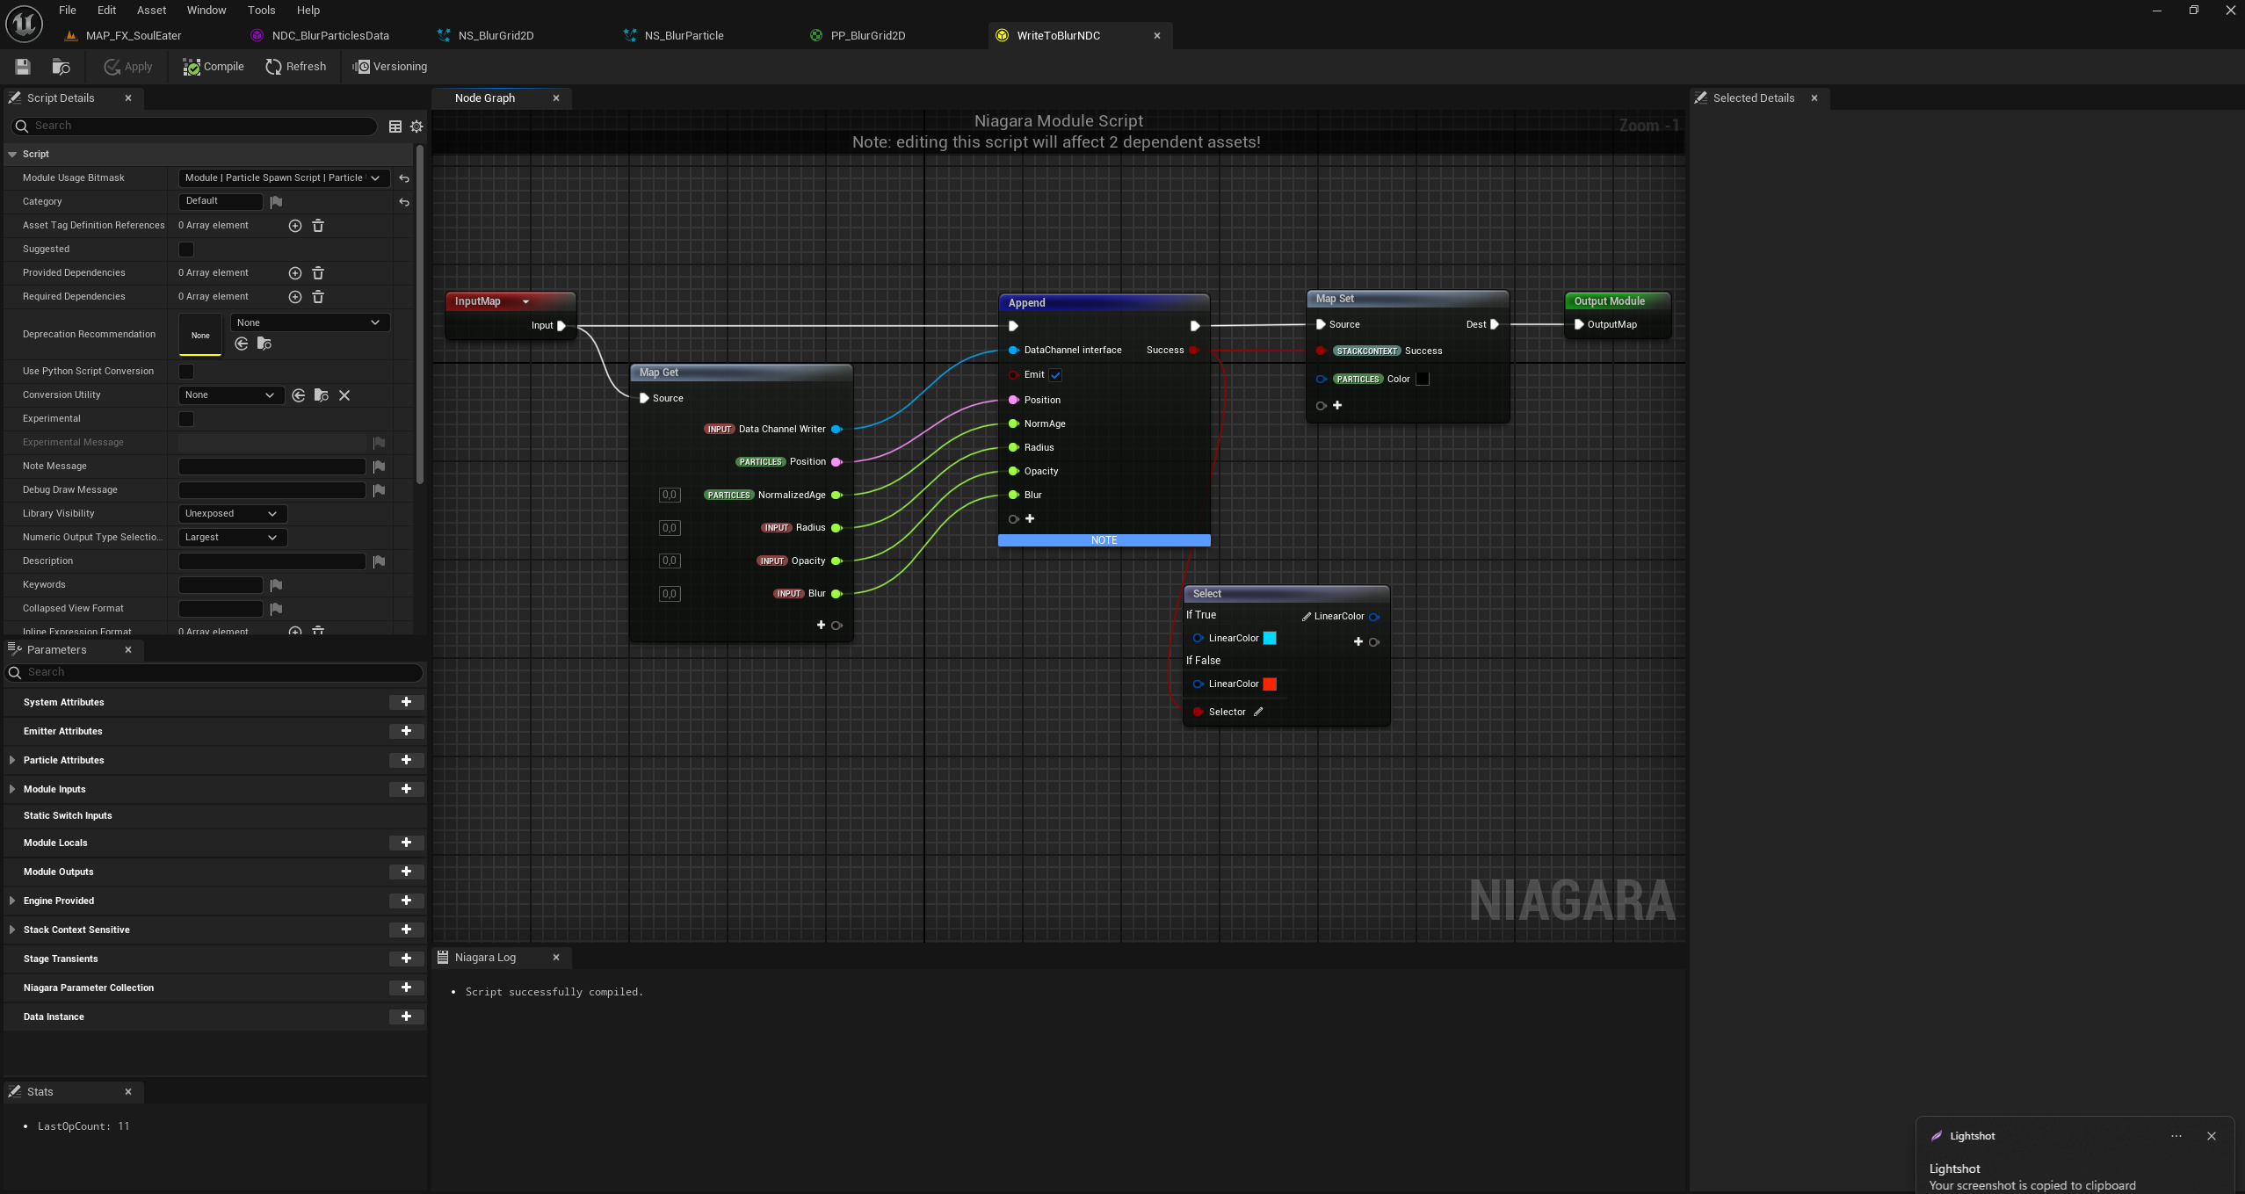Click the flag icon beside Note Message

379,467
